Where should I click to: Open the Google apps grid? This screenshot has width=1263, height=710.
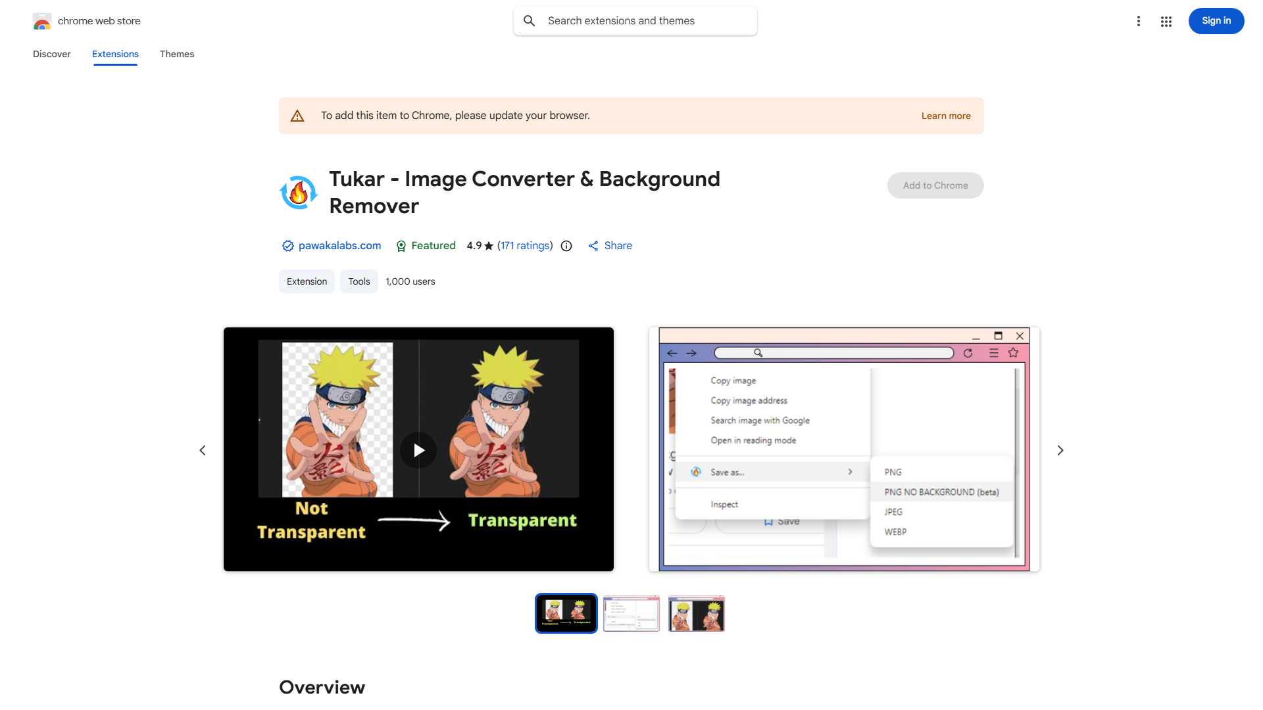(x=1166, y=20)
